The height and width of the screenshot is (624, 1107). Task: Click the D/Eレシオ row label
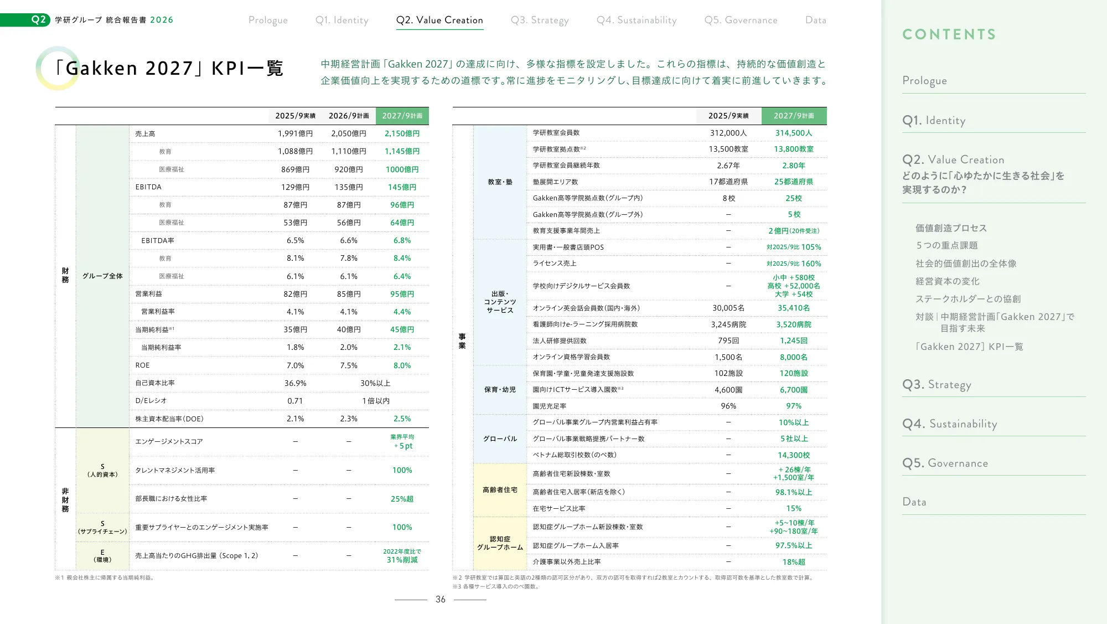[x=151, y=401]
